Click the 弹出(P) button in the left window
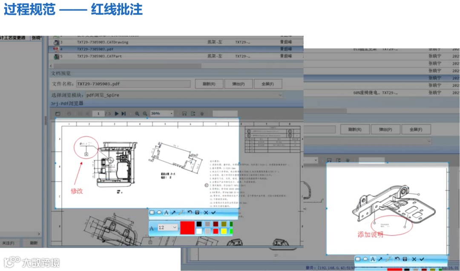Image resolution: width=460 pixels, height=271 pixels. coord(239,84)
